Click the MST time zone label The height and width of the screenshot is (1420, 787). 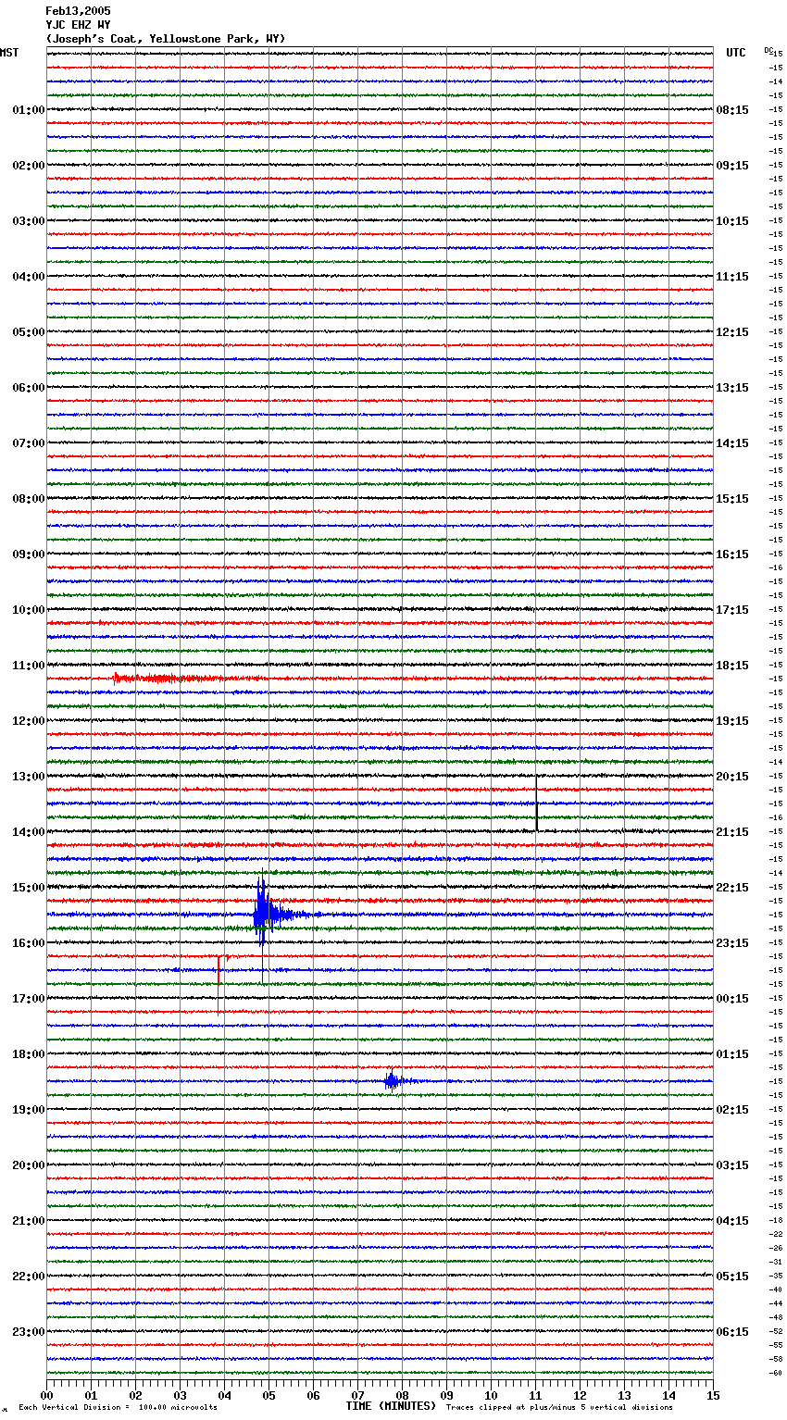pos(9,53)
